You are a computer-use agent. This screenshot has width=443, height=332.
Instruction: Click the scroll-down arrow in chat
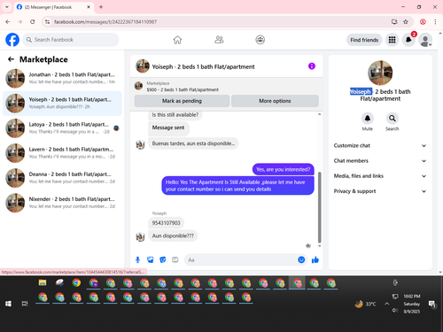point(319,246)
